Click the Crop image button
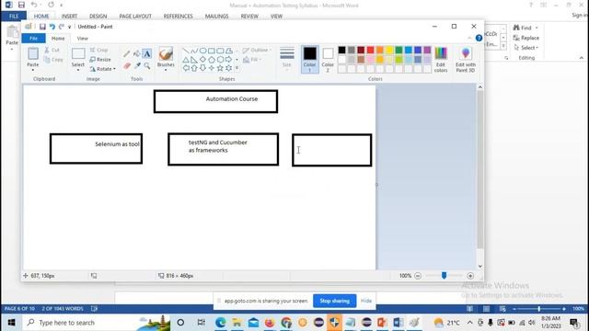The width and height of the screenshot is (589, 331). tap(98, 50)
